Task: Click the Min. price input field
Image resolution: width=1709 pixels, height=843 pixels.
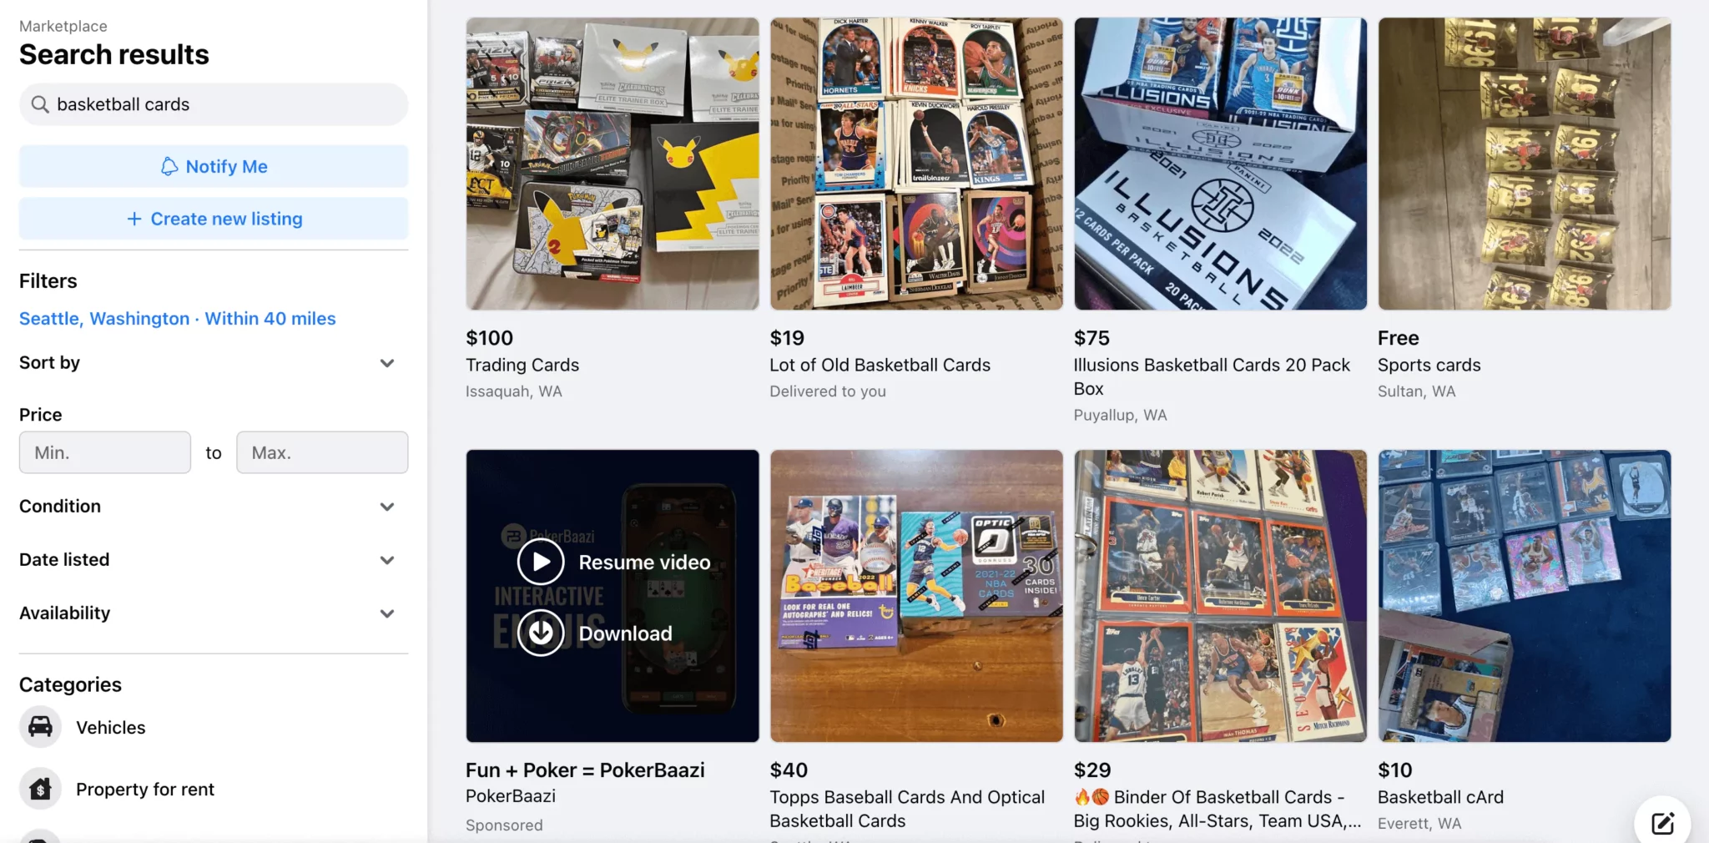Action: point(105,452)
